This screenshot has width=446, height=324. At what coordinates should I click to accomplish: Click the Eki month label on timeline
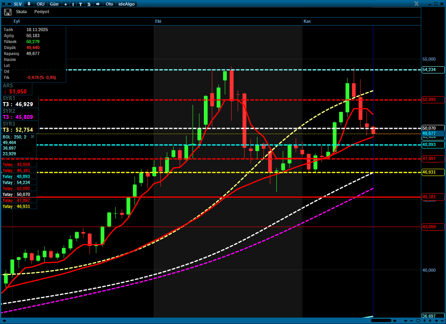coord(158,21)
